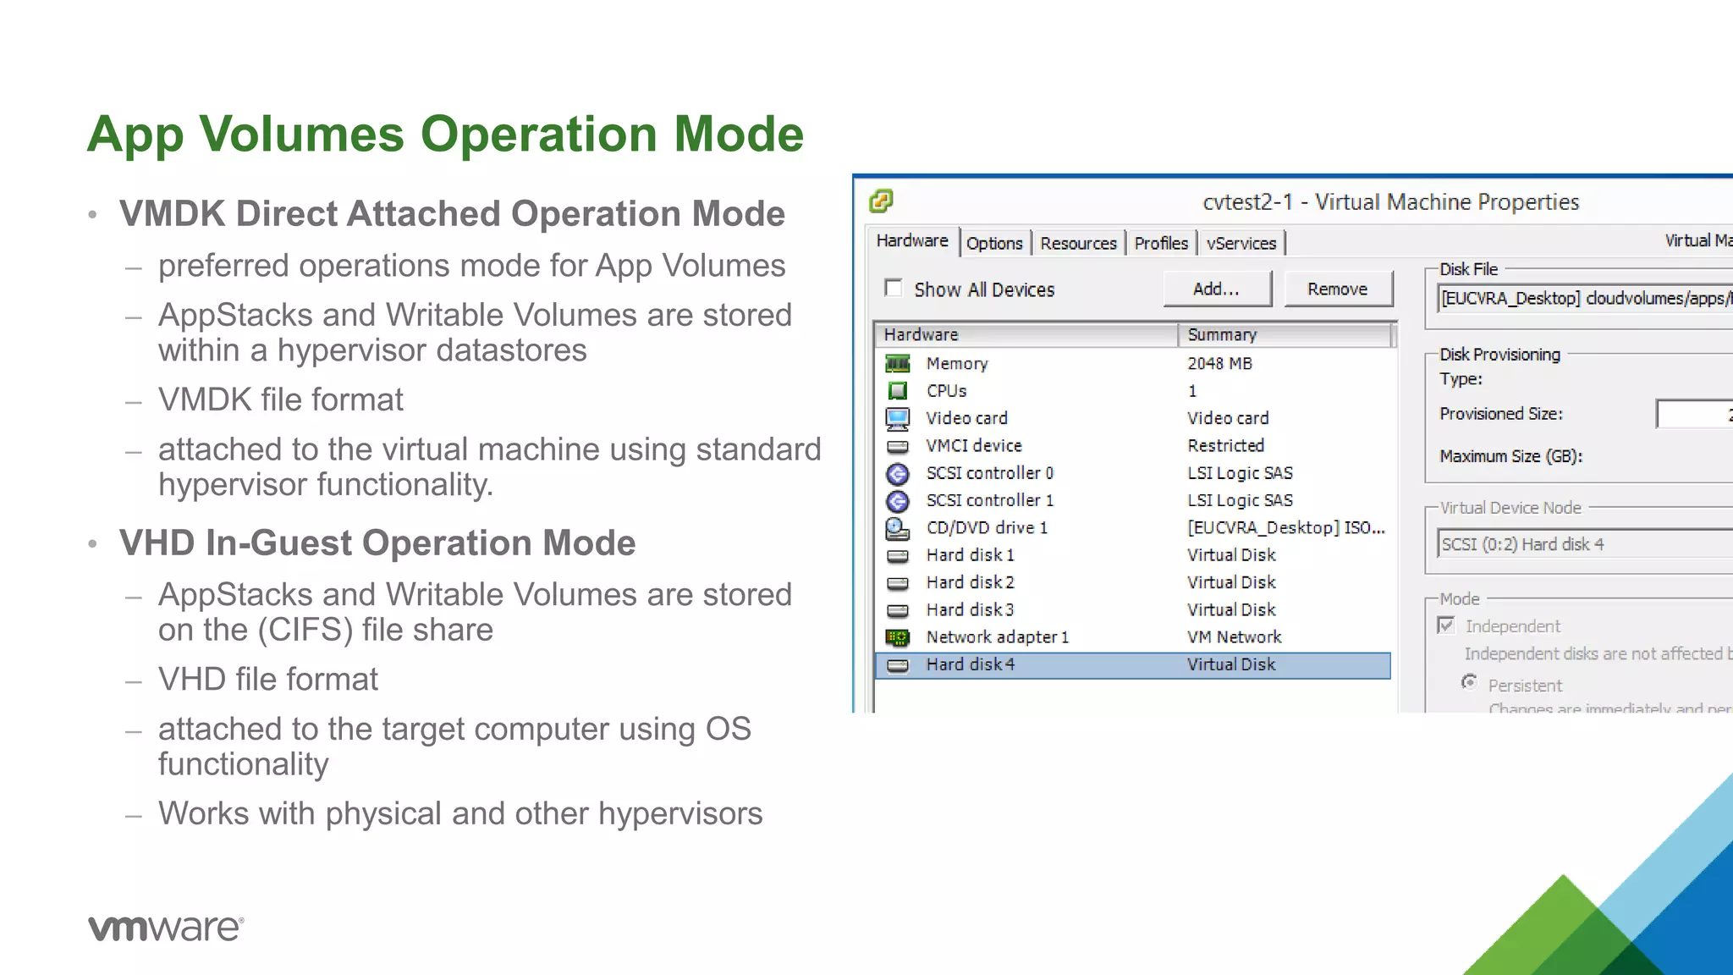Select the CPUs row label

pos(946,391)
